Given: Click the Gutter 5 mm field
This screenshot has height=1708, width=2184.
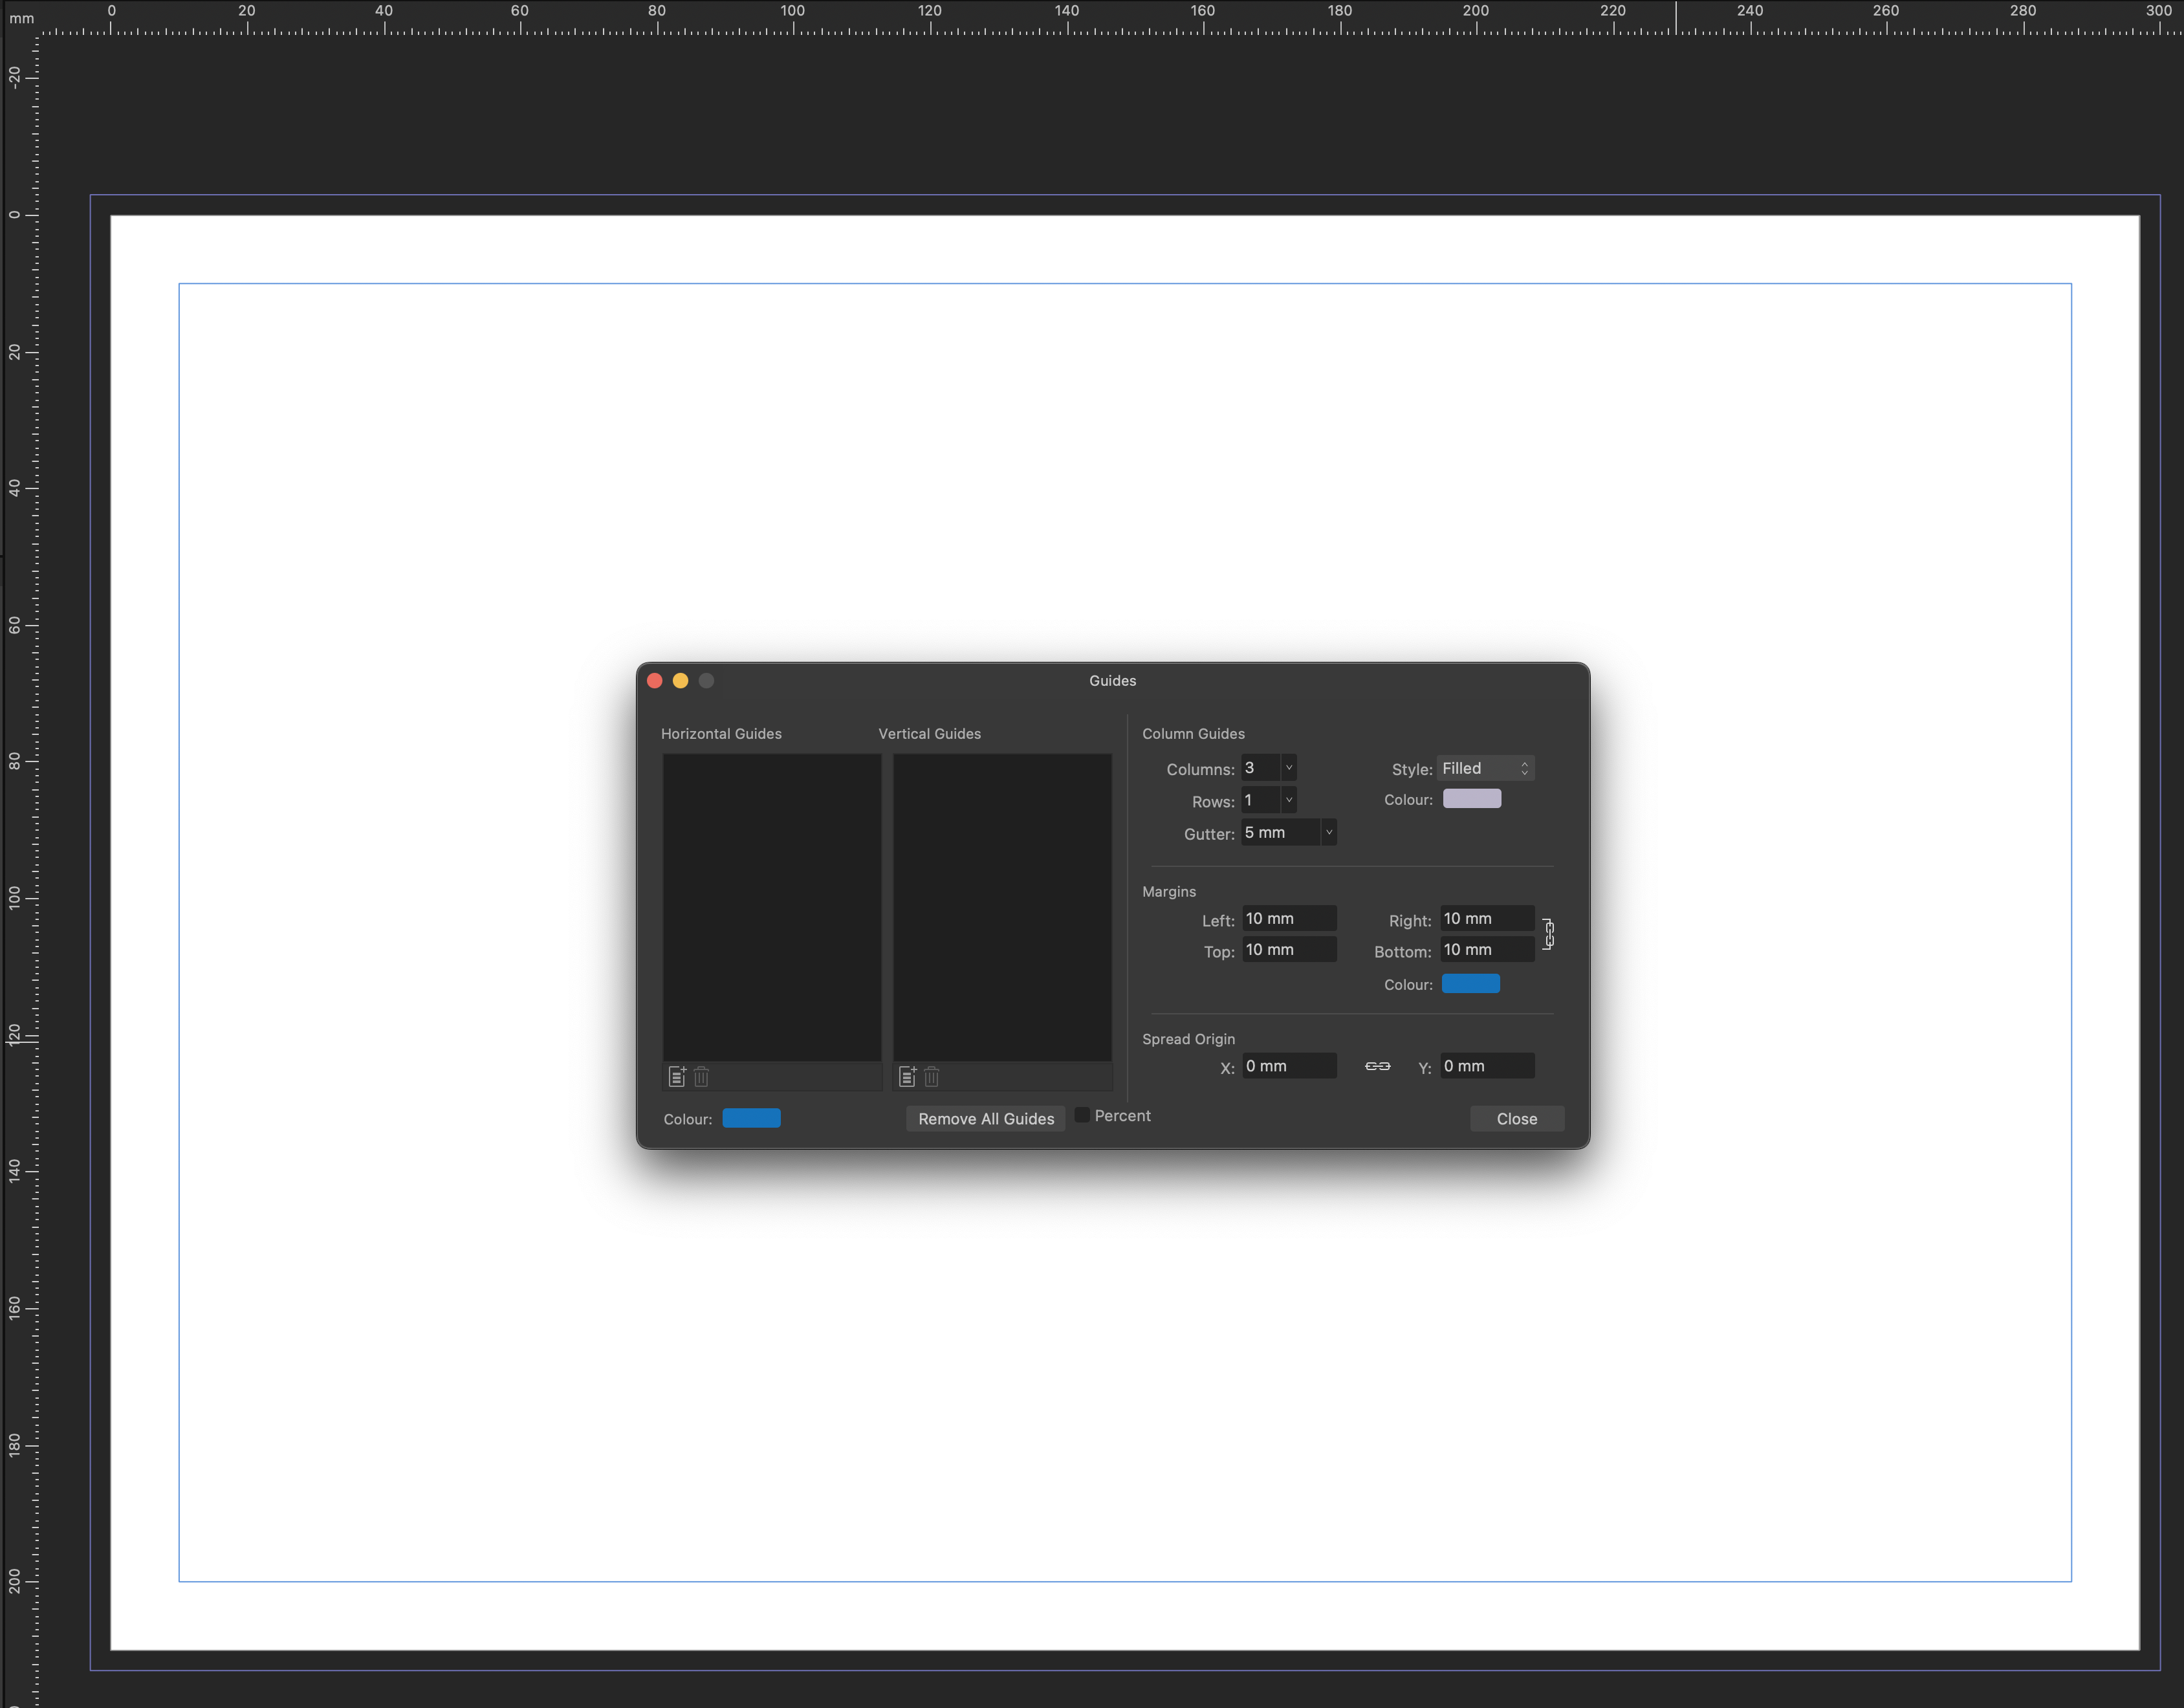Looking at the screenshot, I should (1281, 832).
